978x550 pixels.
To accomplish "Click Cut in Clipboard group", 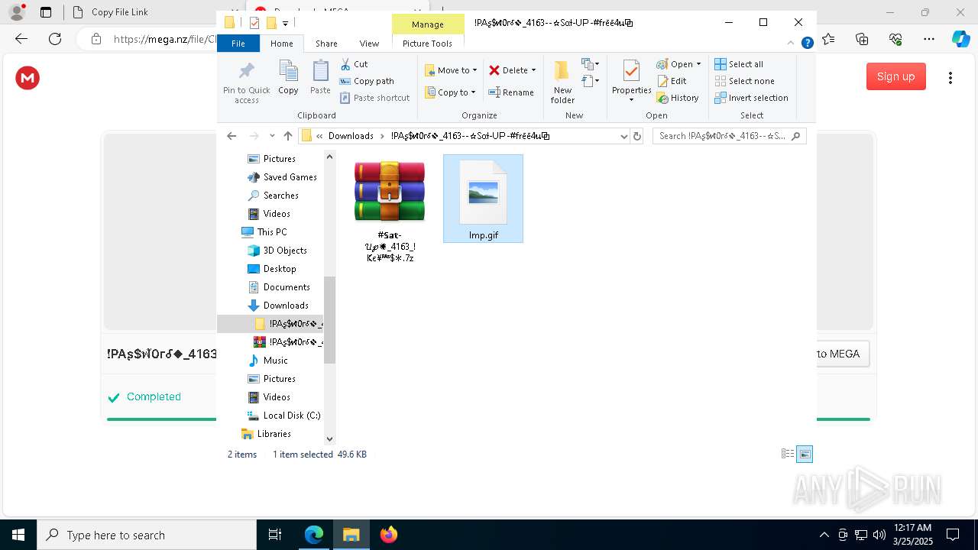I will coord(354,64).
